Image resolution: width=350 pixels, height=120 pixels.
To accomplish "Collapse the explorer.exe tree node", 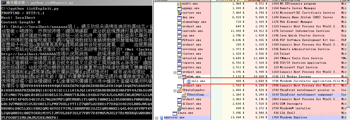I will tap(157, 117).
